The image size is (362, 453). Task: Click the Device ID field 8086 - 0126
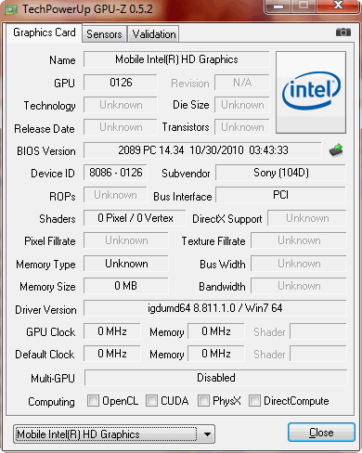click(116, 173)
